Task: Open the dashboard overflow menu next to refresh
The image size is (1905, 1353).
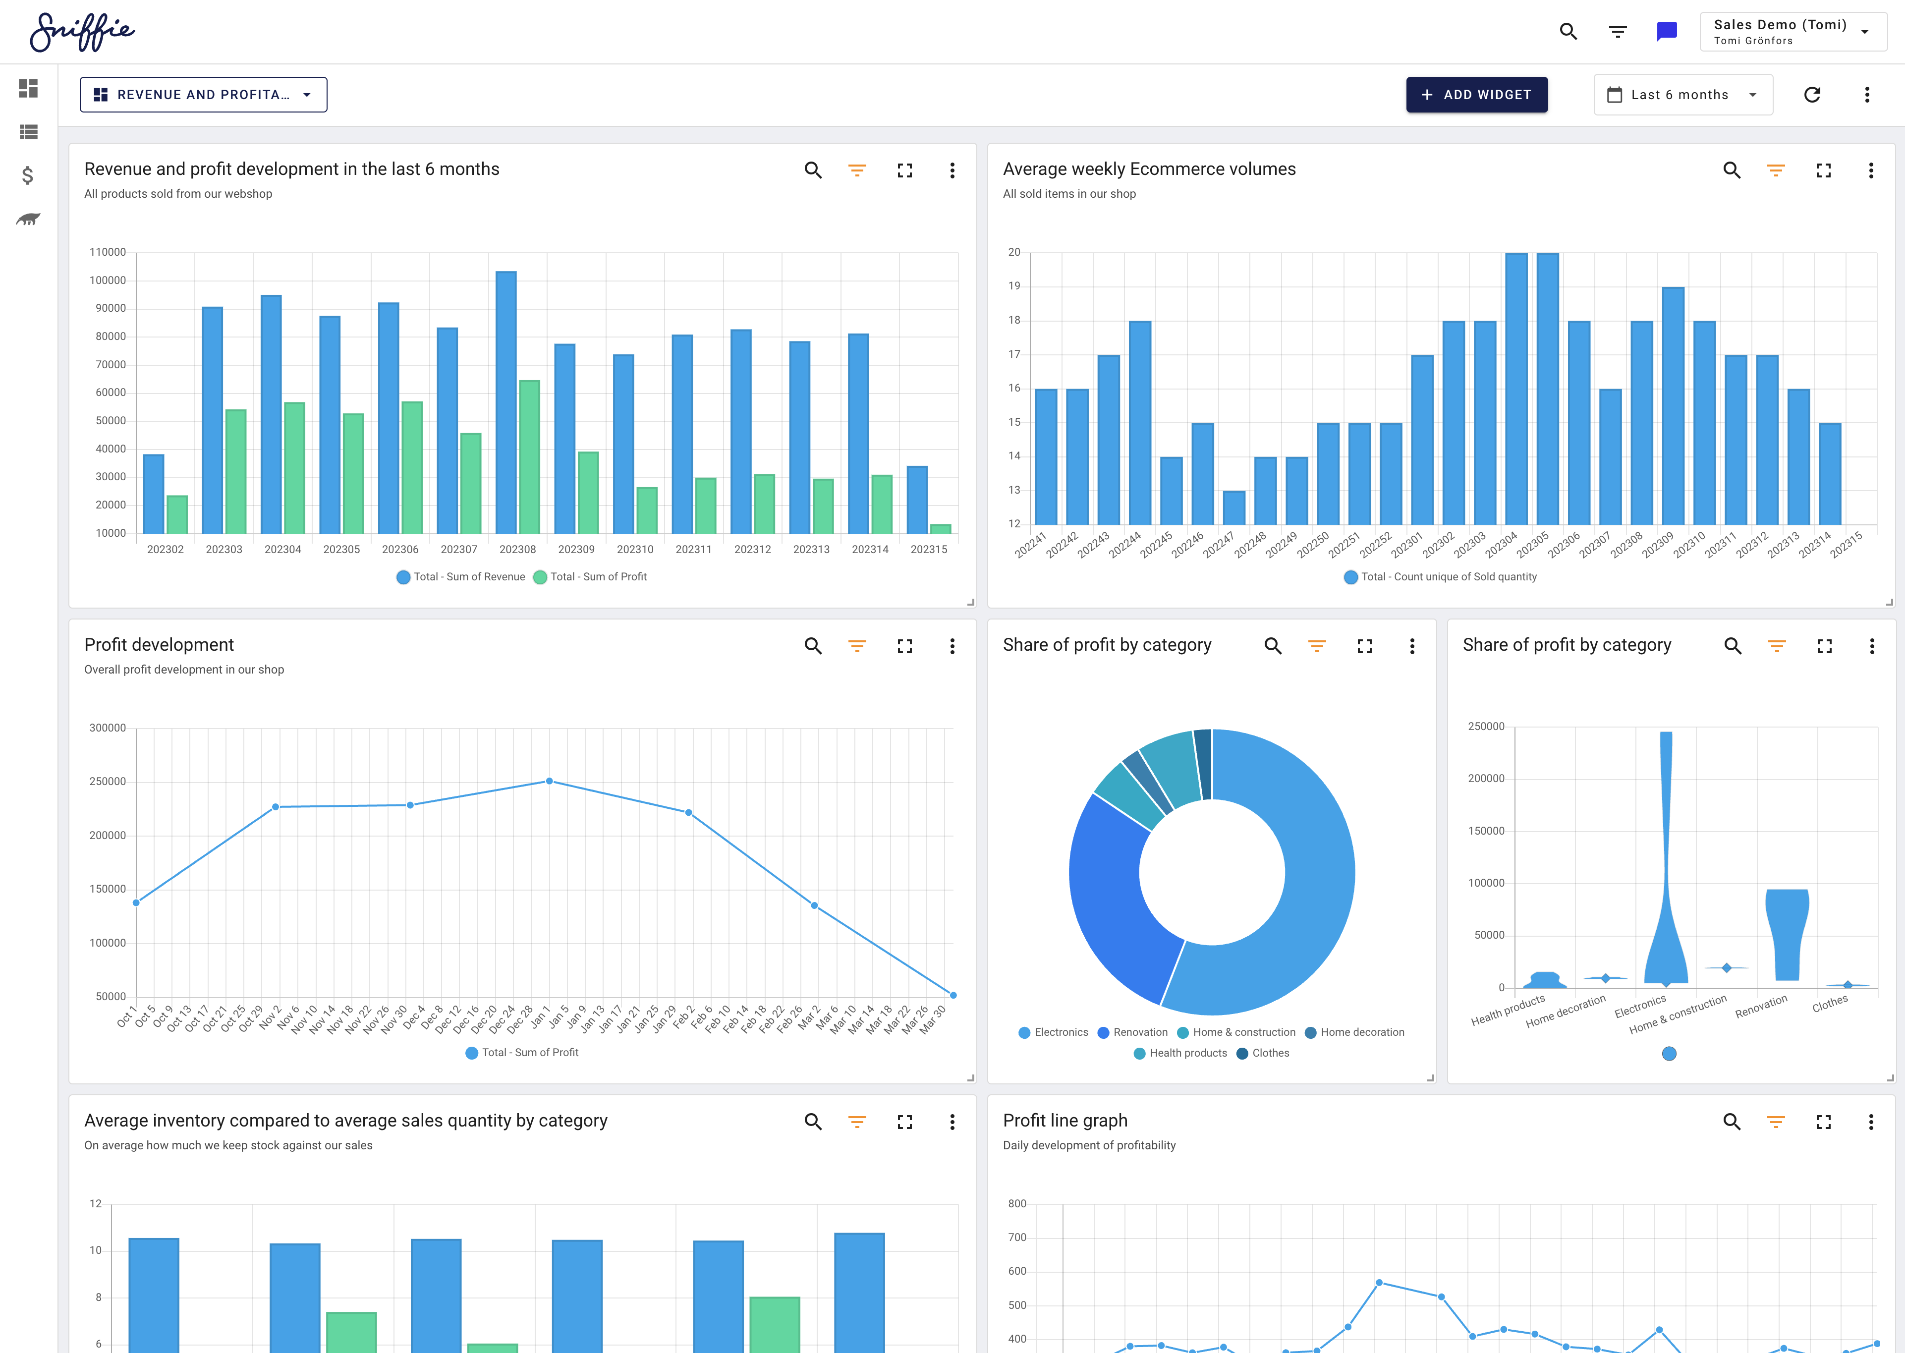Action: pyautogui.click(x=1867, y=94)
